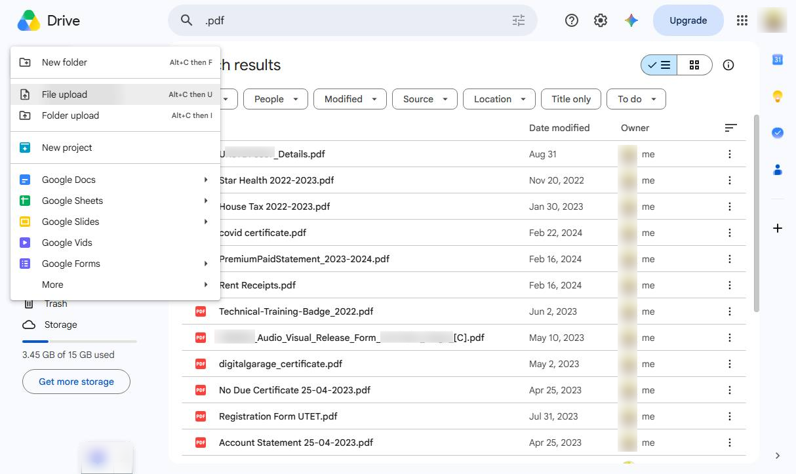
Task: Select Folder upload in the menu
Action: (x=115, y=115)
